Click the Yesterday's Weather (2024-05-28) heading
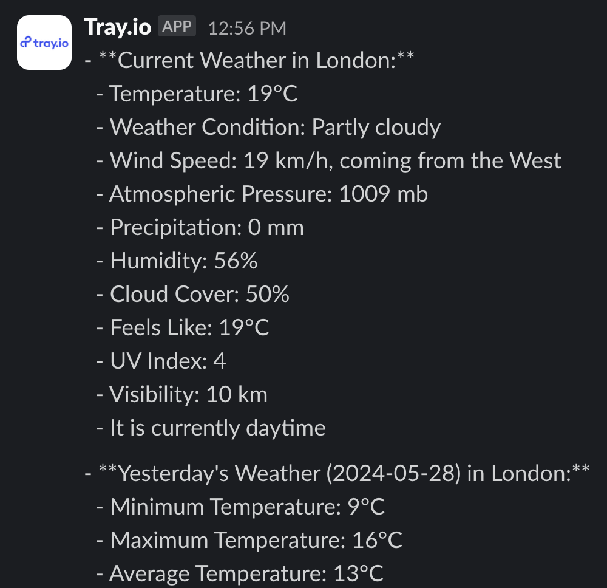The image size is (607, 588). [337, 473]
